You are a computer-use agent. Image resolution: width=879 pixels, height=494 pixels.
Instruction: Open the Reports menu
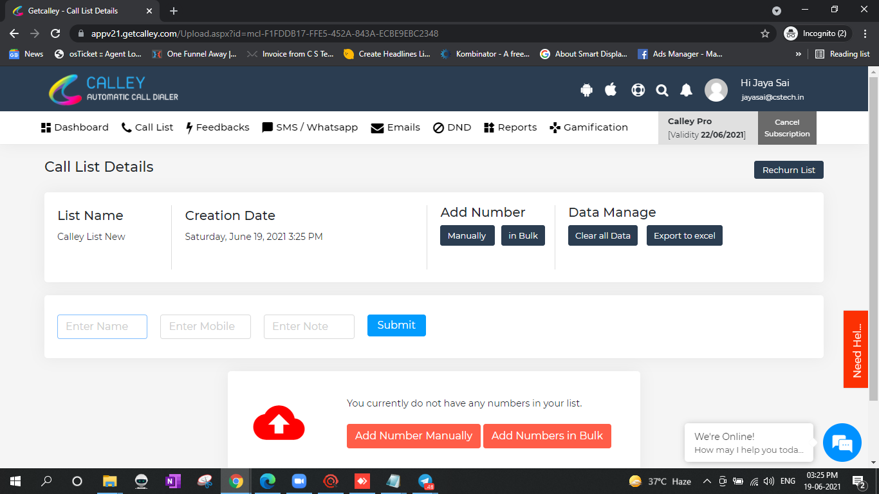pyautogui.click(x=510, y=127)
